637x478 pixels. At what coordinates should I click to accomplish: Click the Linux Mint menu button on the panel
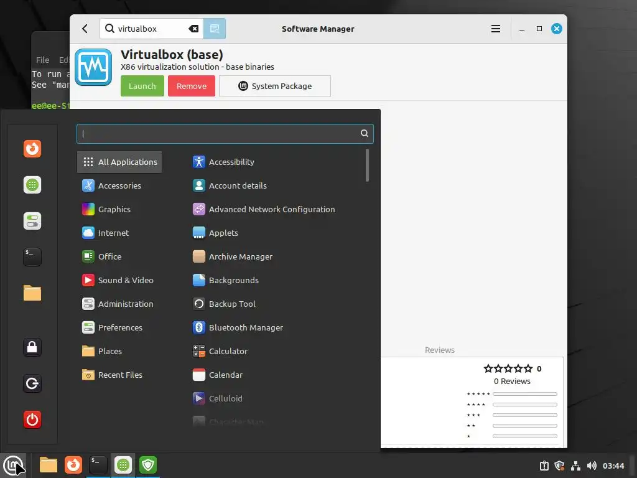coord(13,465)
